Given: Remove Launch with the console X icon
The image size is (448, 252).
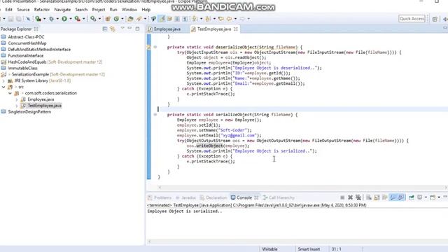Looking at the screenshot, I should [x=350, y=197].
